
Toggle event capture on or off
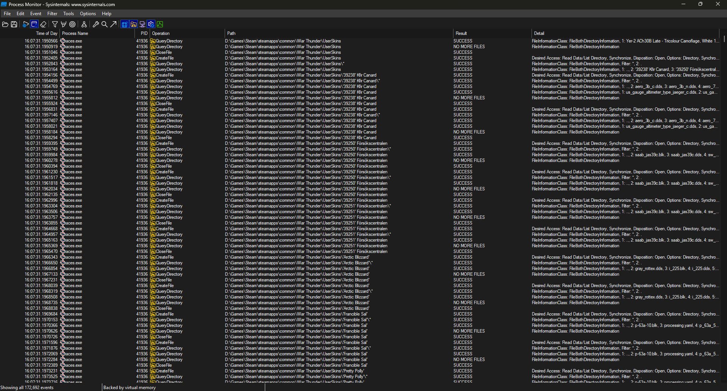(x=25, y=24)
